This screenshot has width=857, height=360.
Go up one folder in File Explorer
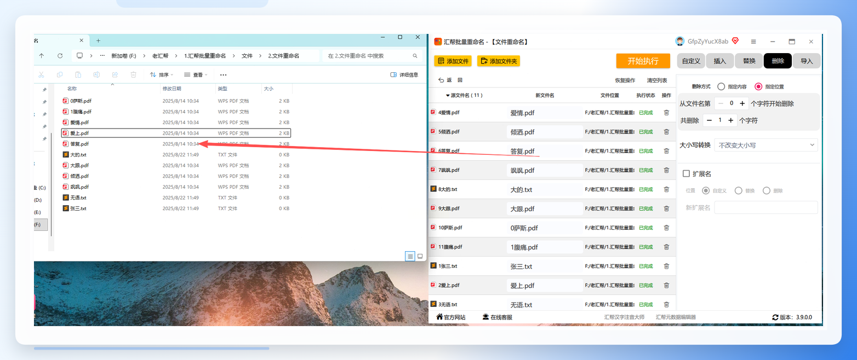tap(42, 56)
